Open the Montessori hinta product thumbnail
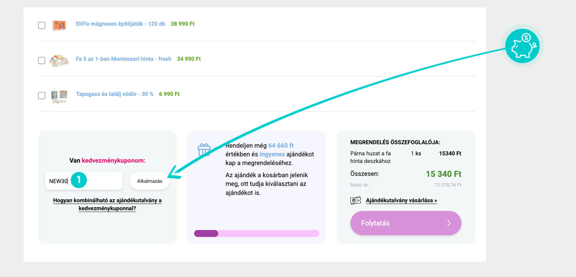Viewport: 576px width, 277px height. (x=59, y=60)
